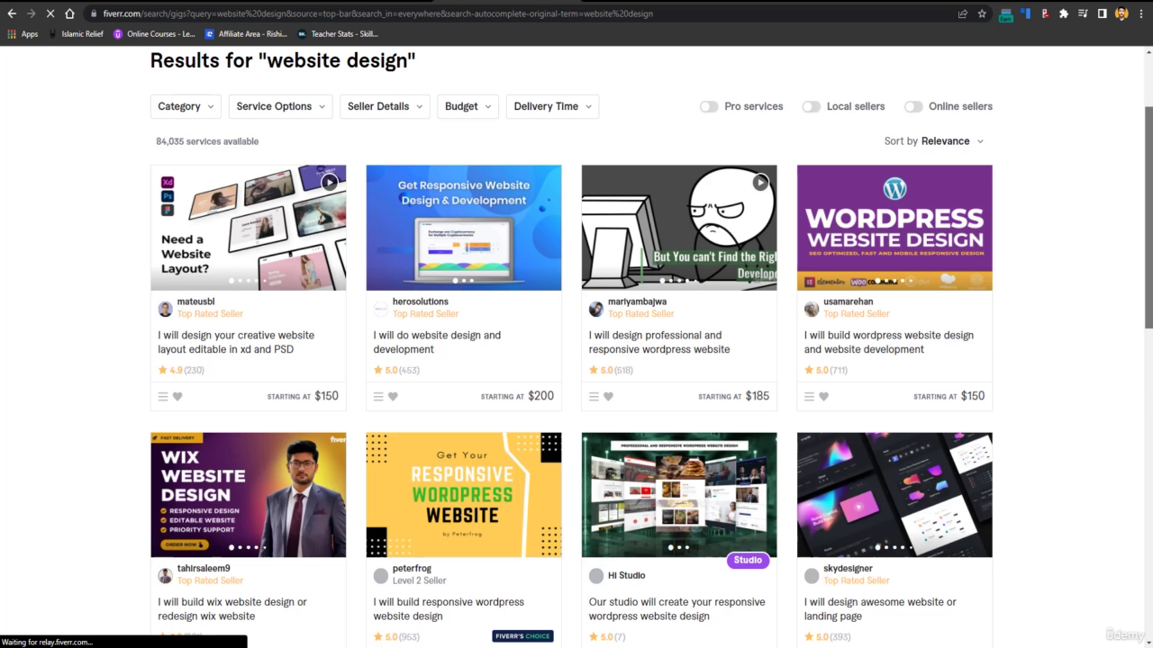This screenshot has width=1153, height=648.
Task: Open list menu on usamarehan gig
Action: (x=809, y=396)
